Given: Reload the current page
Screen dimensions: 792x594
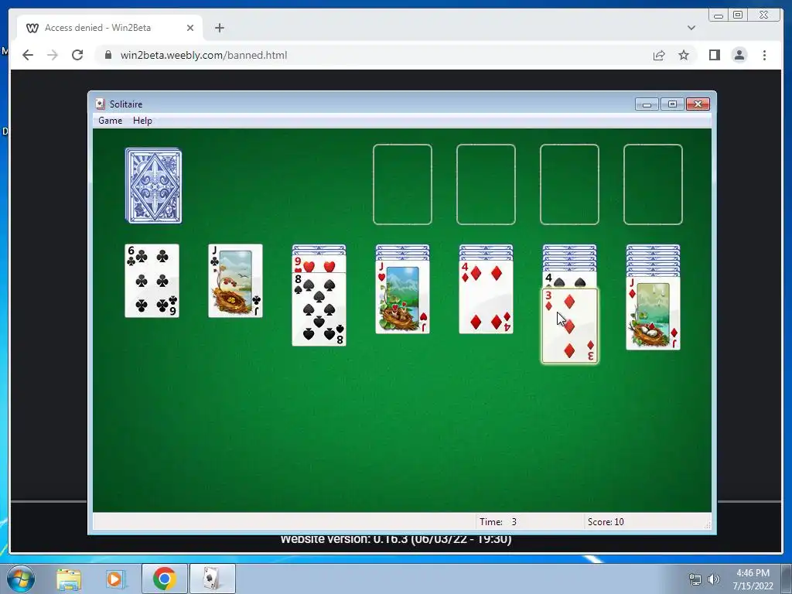Looking at the screenshot, I should (x=77, y=55).
